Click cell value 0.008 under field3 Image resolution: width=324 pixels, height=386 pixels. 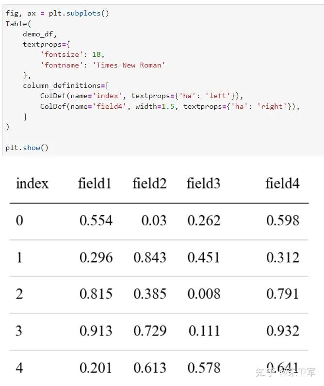tap(204, 294)
